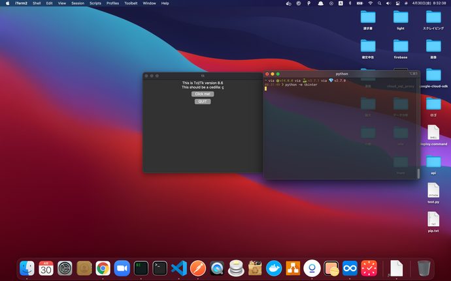Open the Session menu

click(x=78, y=3)
